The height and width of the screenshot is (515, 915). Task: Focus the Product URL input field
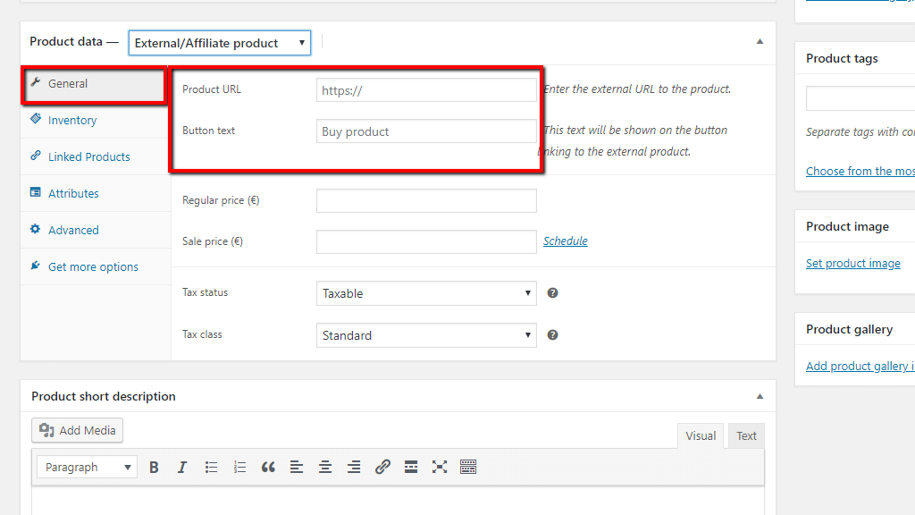[426, 90]
